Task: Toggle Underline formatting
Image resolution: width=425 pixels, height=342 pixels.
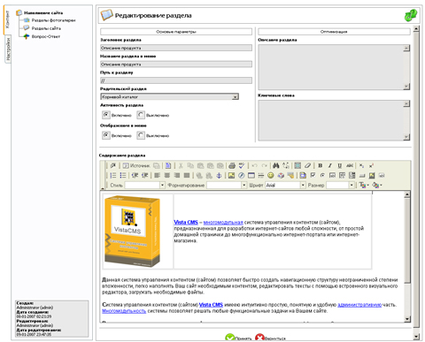Action: pos(340,165)
